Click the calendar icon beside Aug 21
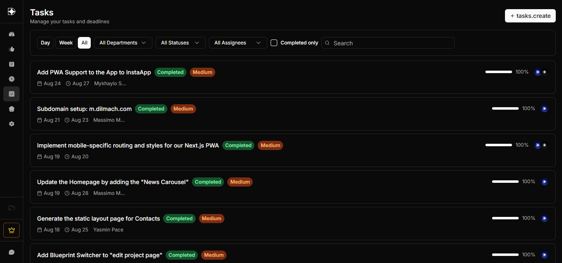Image resolution: width=562 pixels, height=263 pixels. pos(40,120)
